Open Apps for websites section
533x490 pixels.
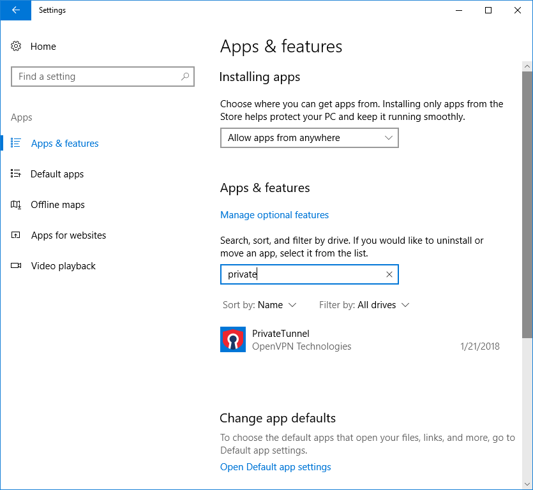pos(69,235)
